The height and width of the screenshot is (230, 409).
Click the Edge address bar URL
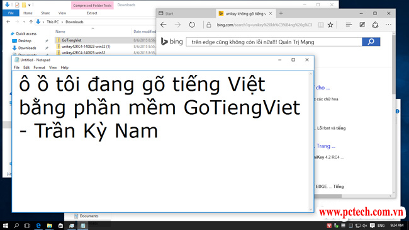(x=264, y=25)
